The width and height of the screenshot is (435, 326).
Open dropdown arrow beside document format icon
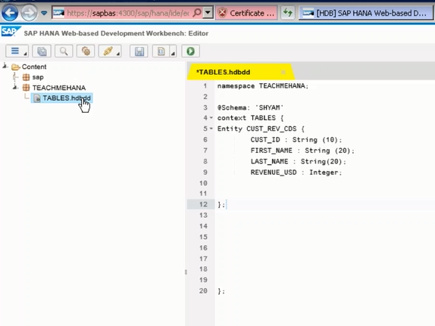tap(173, 51)
